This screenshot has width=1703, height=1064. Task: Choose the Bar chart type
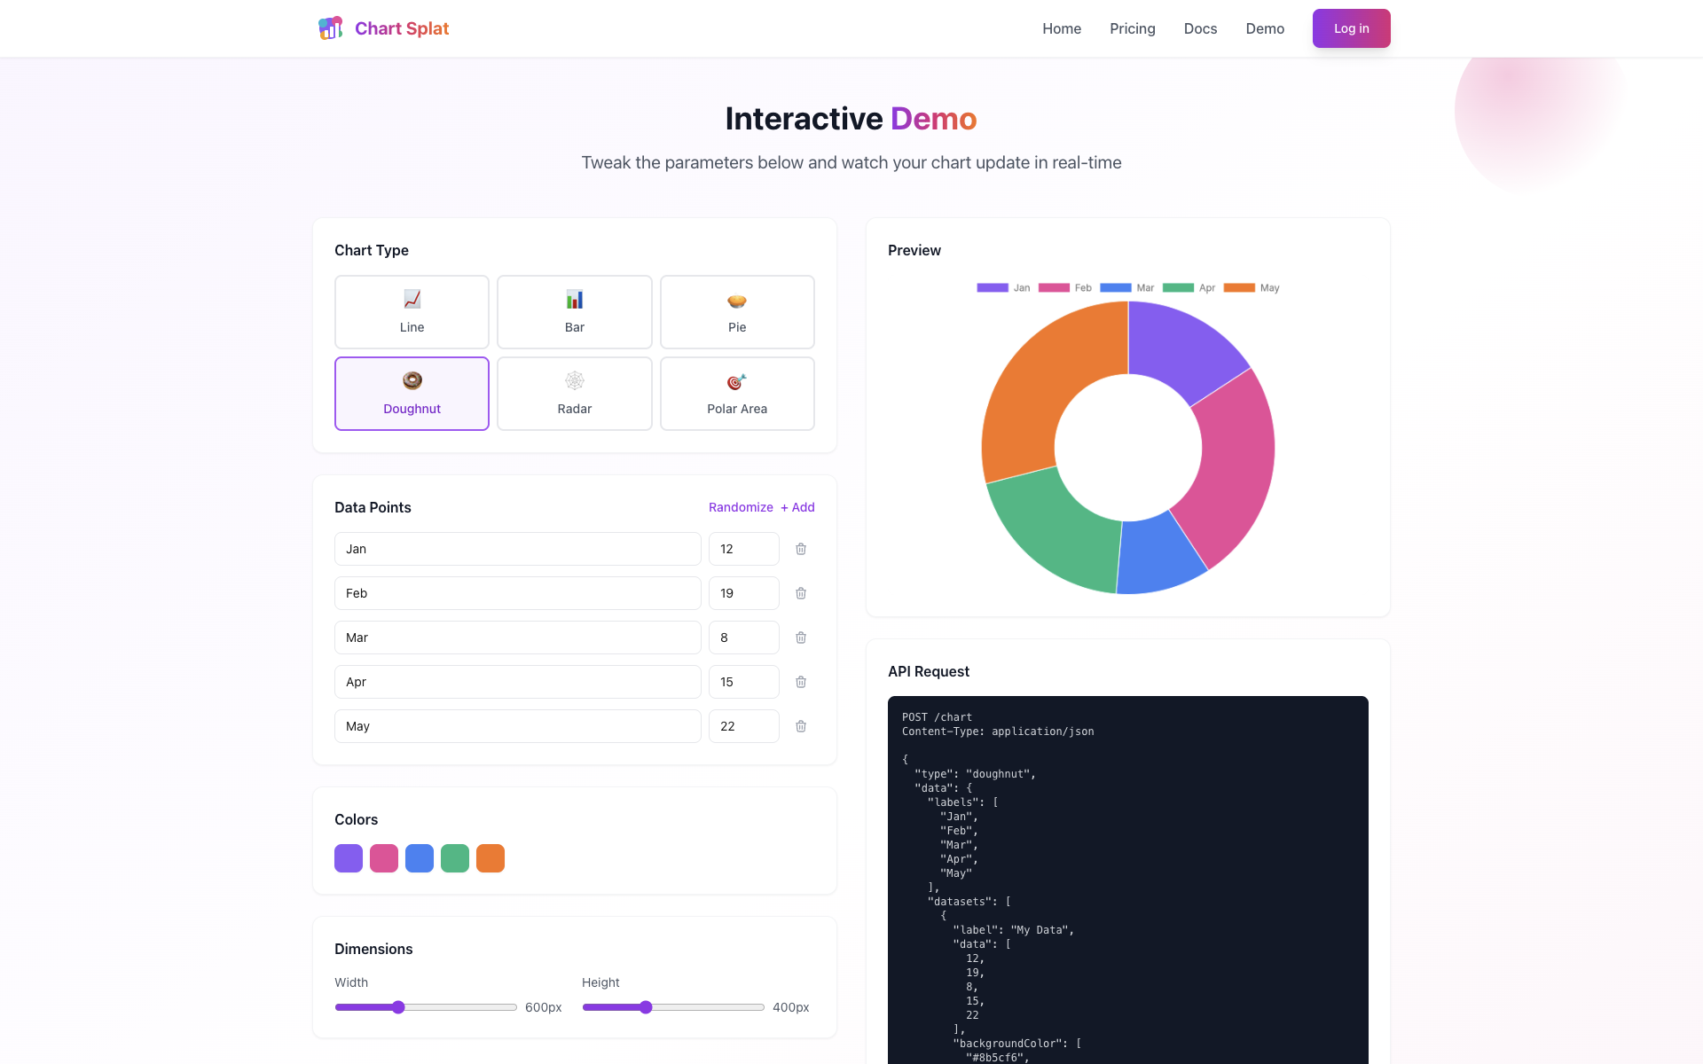tap(574, 311)
